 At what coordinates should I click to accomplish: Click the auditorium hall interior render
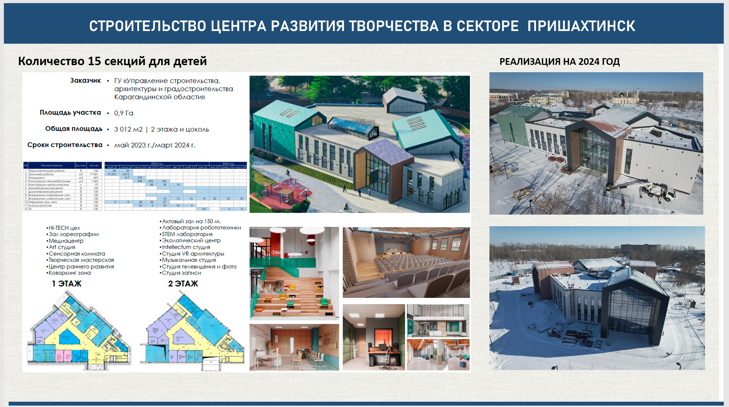[406, 263]
